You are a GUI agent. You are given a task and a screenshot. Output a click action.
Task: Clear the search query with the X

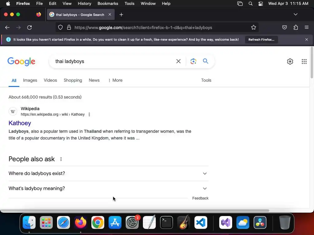[178, 61]
